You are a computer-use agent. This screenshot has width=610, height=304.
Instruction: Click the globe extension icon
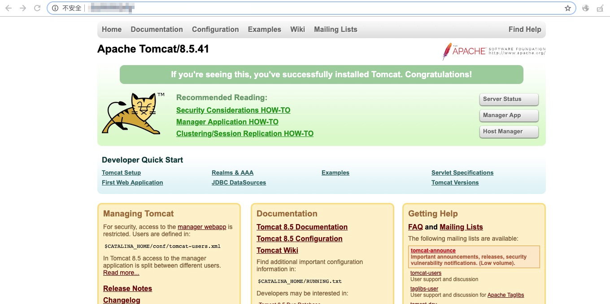585,8
